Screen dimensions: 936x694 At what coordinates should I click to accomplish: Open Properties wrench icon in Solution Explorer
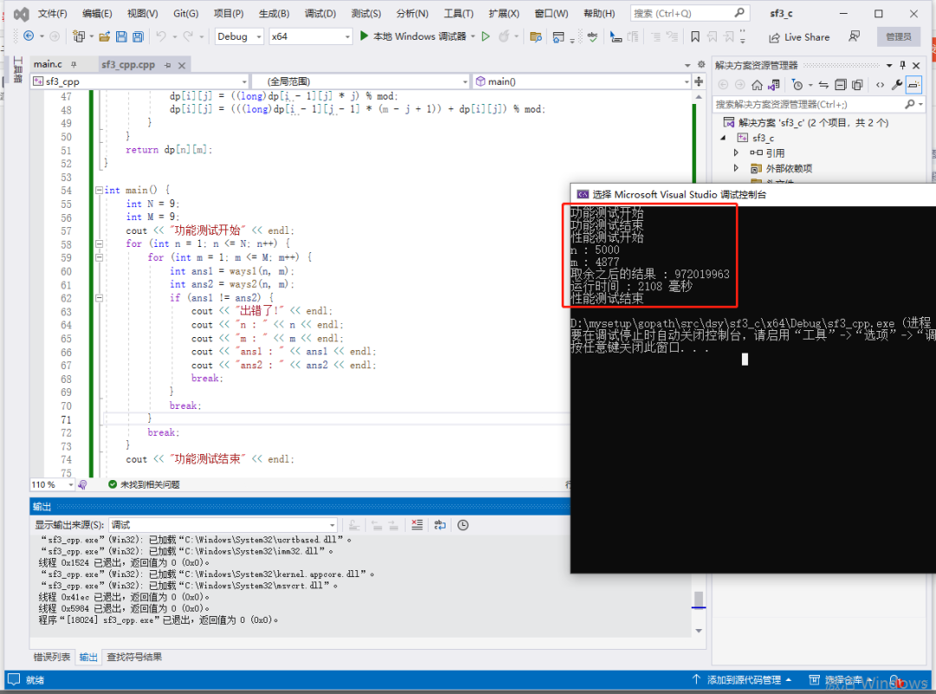point(897,85)
